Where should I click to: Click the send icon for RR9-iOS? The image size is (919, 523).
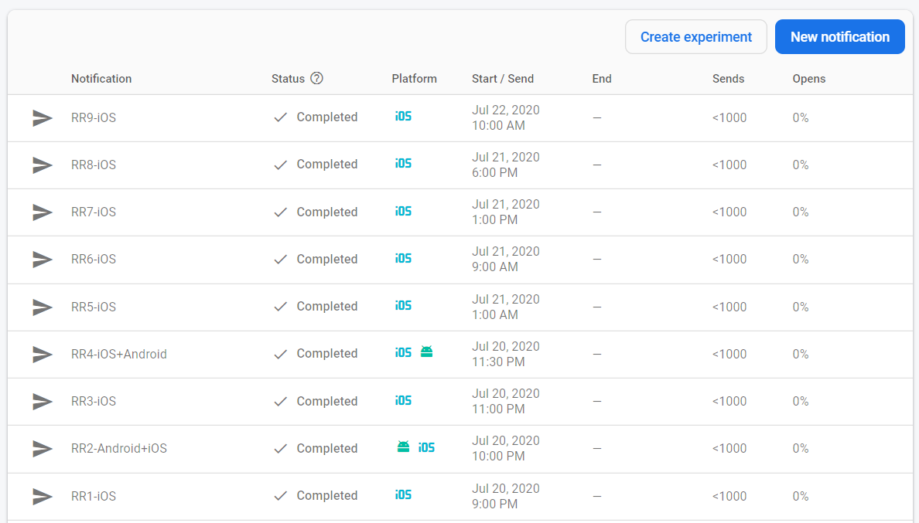pyautogui.click(x=43, y=117)
